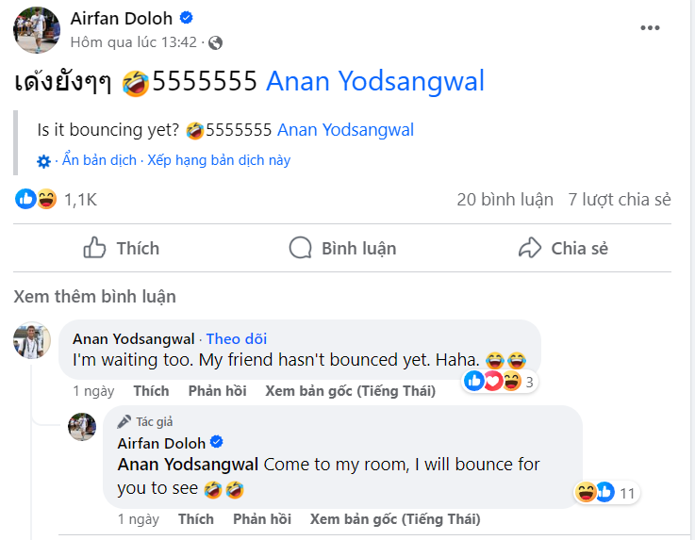The image size is (695, 540).
Task: Open the 7 lượt chia sẻ list
Action: [620, 200]
